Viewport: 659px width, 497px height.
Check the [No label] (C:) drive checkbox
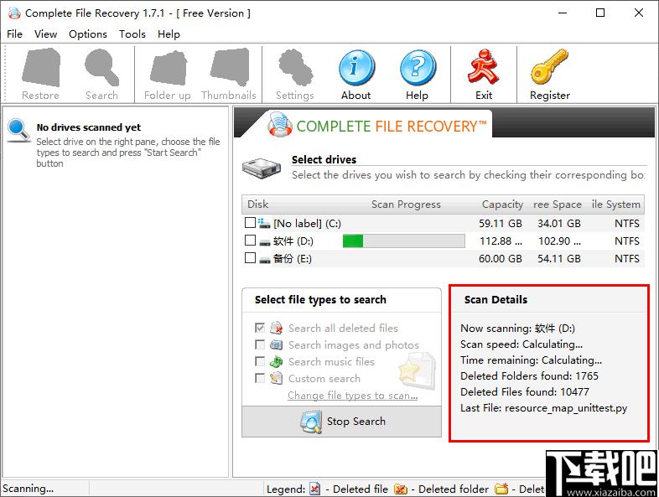click(x=250, y=222)
